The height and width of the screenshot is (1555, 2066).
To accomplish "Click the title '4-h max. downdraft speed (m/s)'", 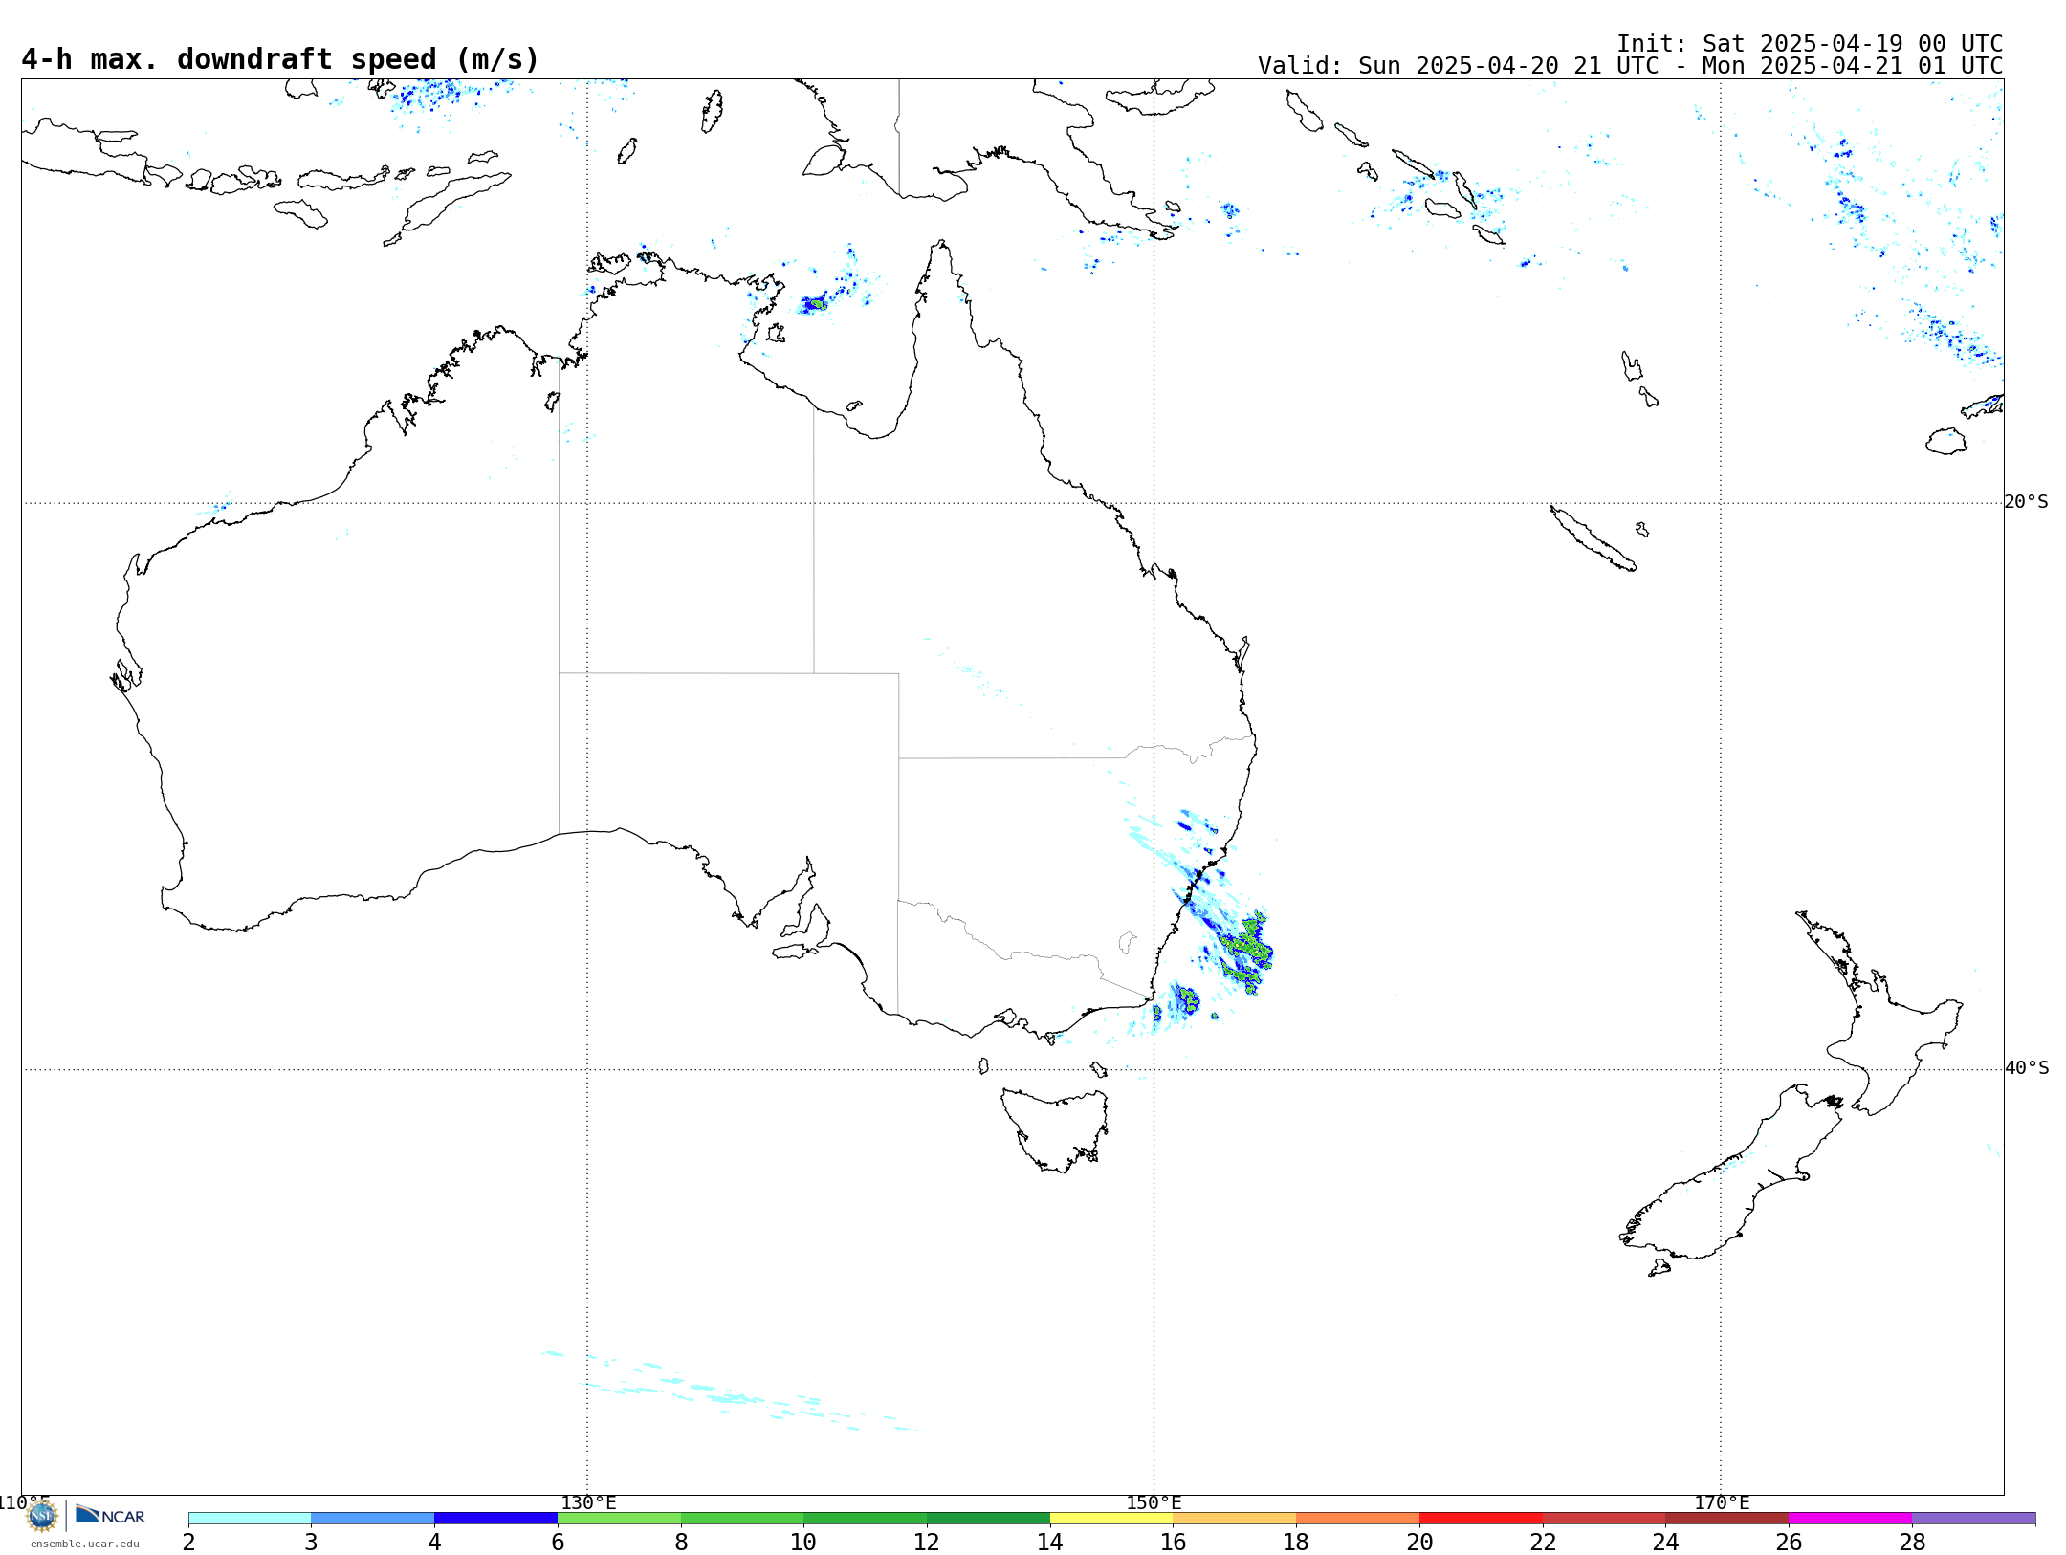I will click(280, 59).
